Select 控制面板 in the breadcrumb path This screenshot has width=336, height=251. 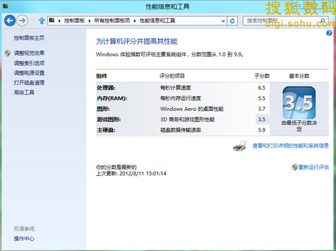(x=75, y=21)
